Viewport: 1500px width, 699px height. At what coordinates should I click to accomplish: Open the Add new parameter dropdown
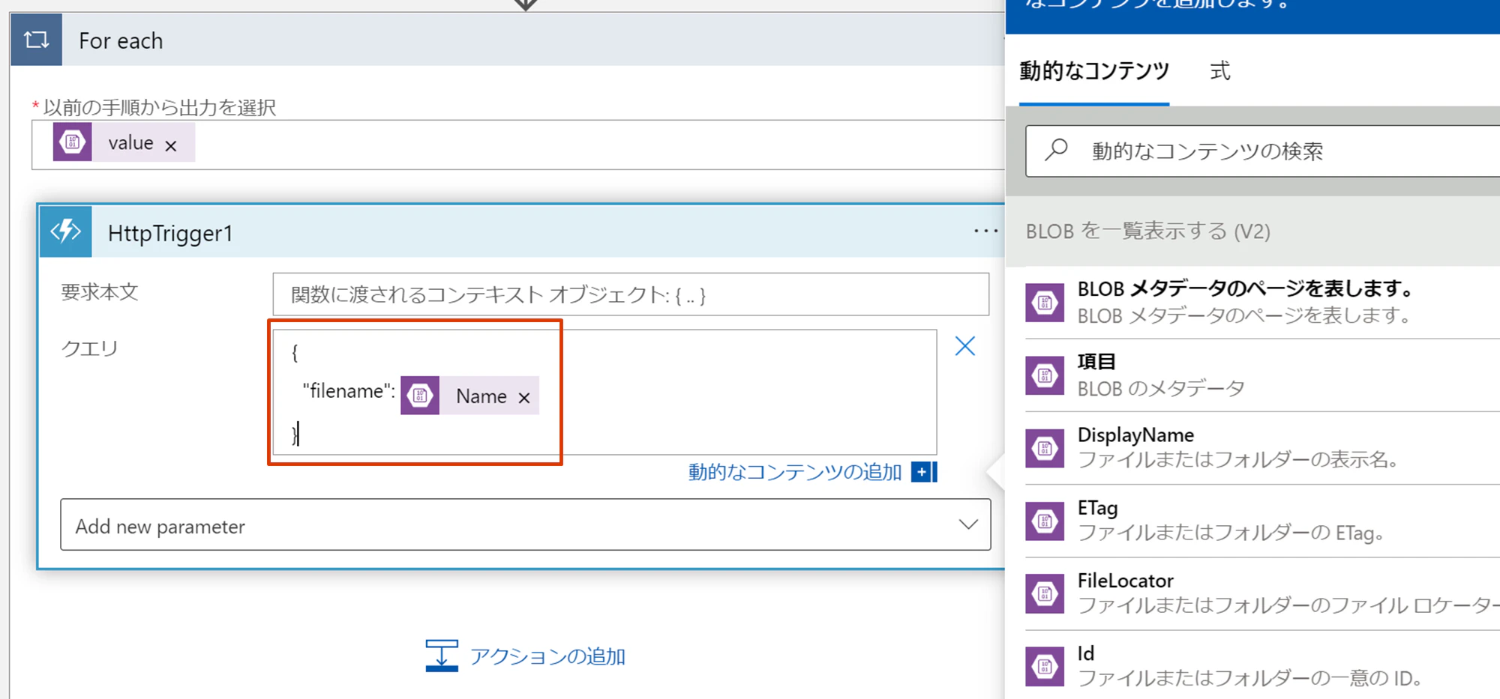525,525
